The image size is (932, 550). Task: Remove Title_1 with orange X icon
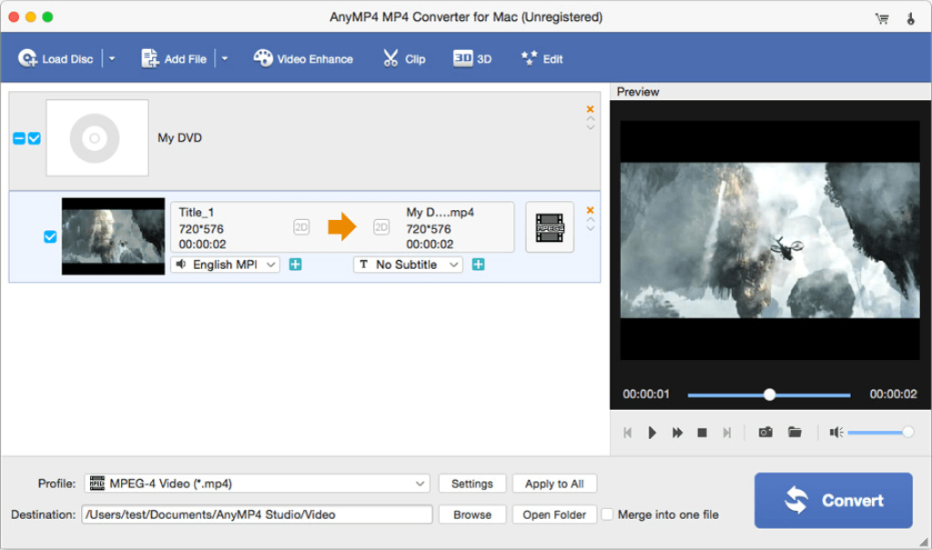590,210
